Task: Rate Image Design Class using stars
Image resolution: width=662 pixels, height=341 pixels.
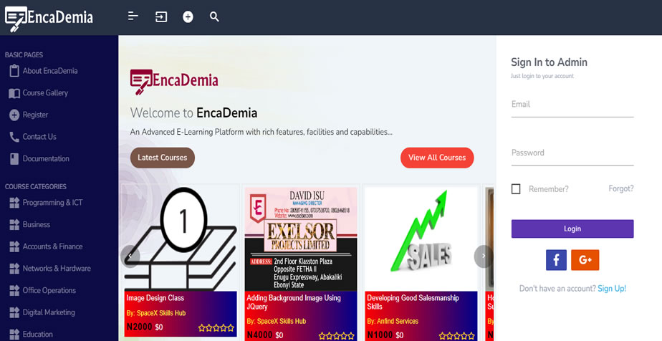Action: [216, 327]
